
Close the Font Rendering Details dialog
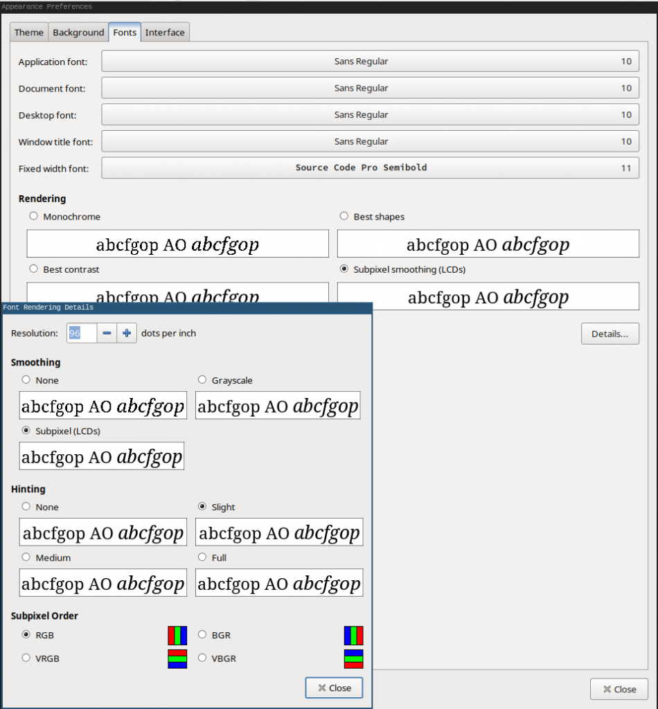(334, 688)
